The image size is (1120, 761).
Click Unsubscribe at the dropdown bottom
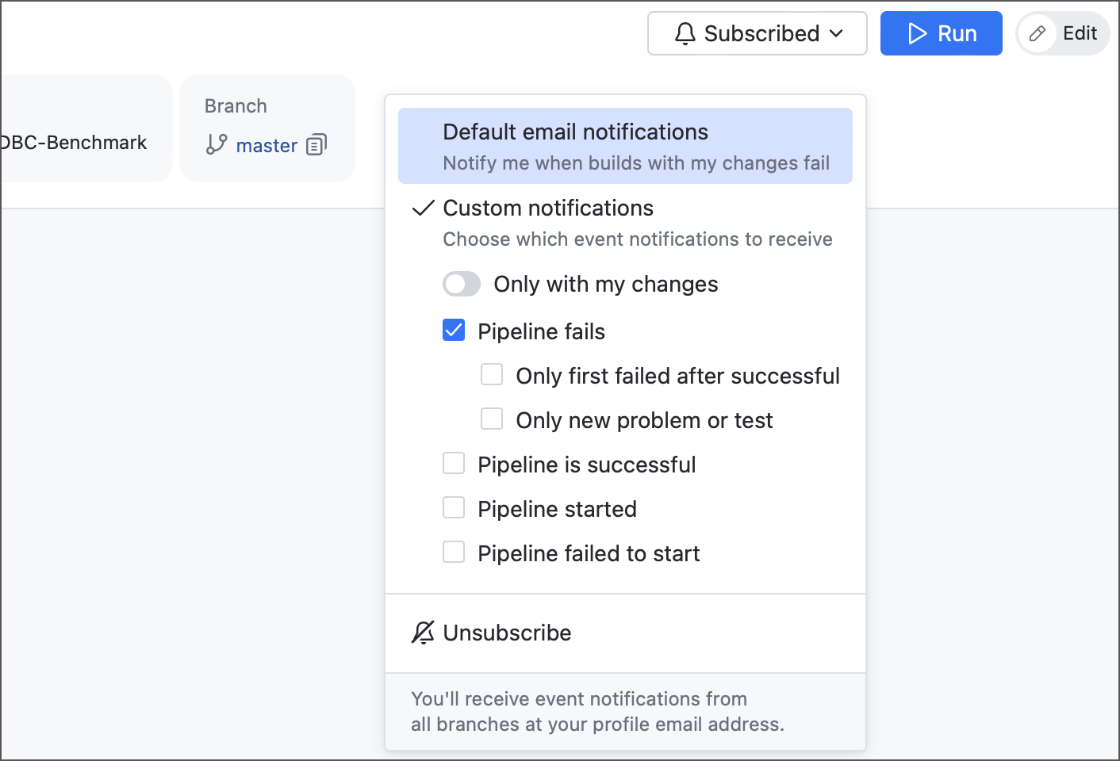tap(507, 633)
